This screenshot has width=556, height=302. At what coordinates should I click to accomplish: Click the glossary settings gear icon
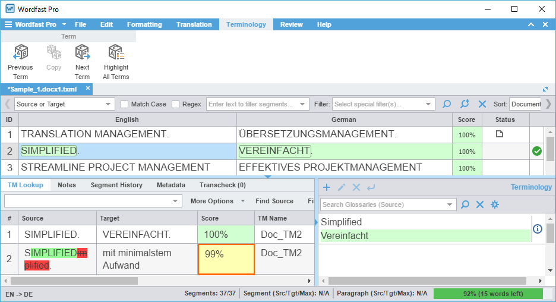coord(494,205)
